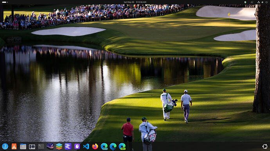Image resolution: width=270 pixels, height=151 pixels.
Task: Click the volume speaker icon in top bar
Action: coord(263,2)
